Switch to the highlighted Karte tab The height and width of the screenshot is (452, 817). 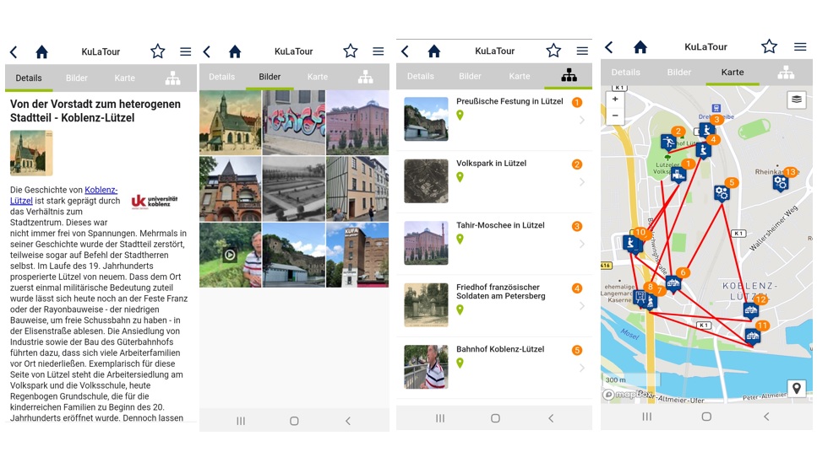733,73
